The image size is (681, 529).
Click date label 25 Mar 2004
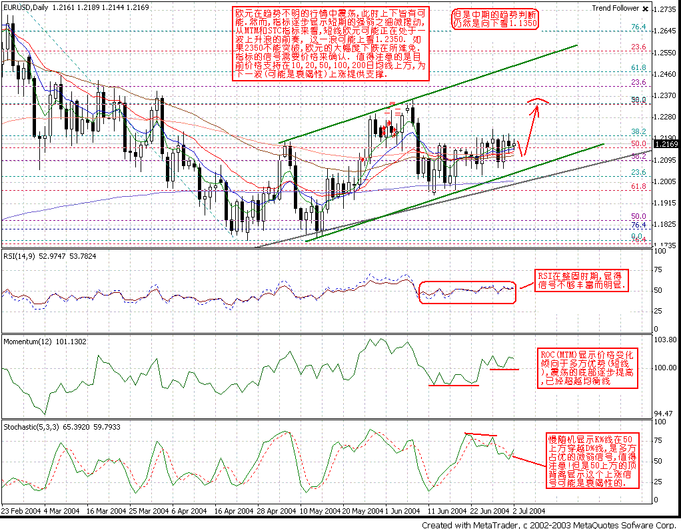point(149,511)
